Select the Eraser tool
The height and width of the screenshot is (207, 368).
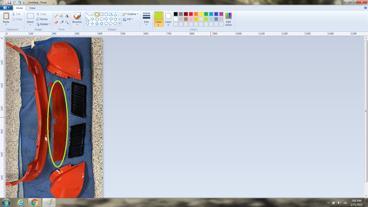coord(56,22)
